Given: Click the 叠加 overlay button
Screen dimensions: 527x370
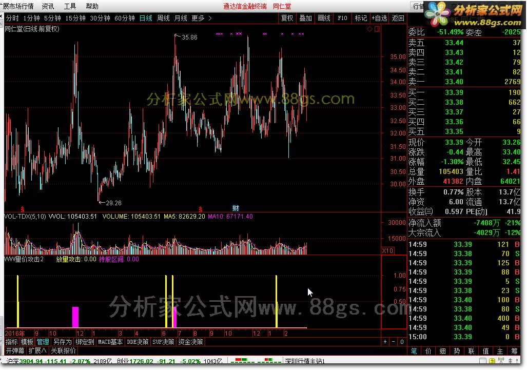Looking at the screenshot, I should tap(305, 18).
